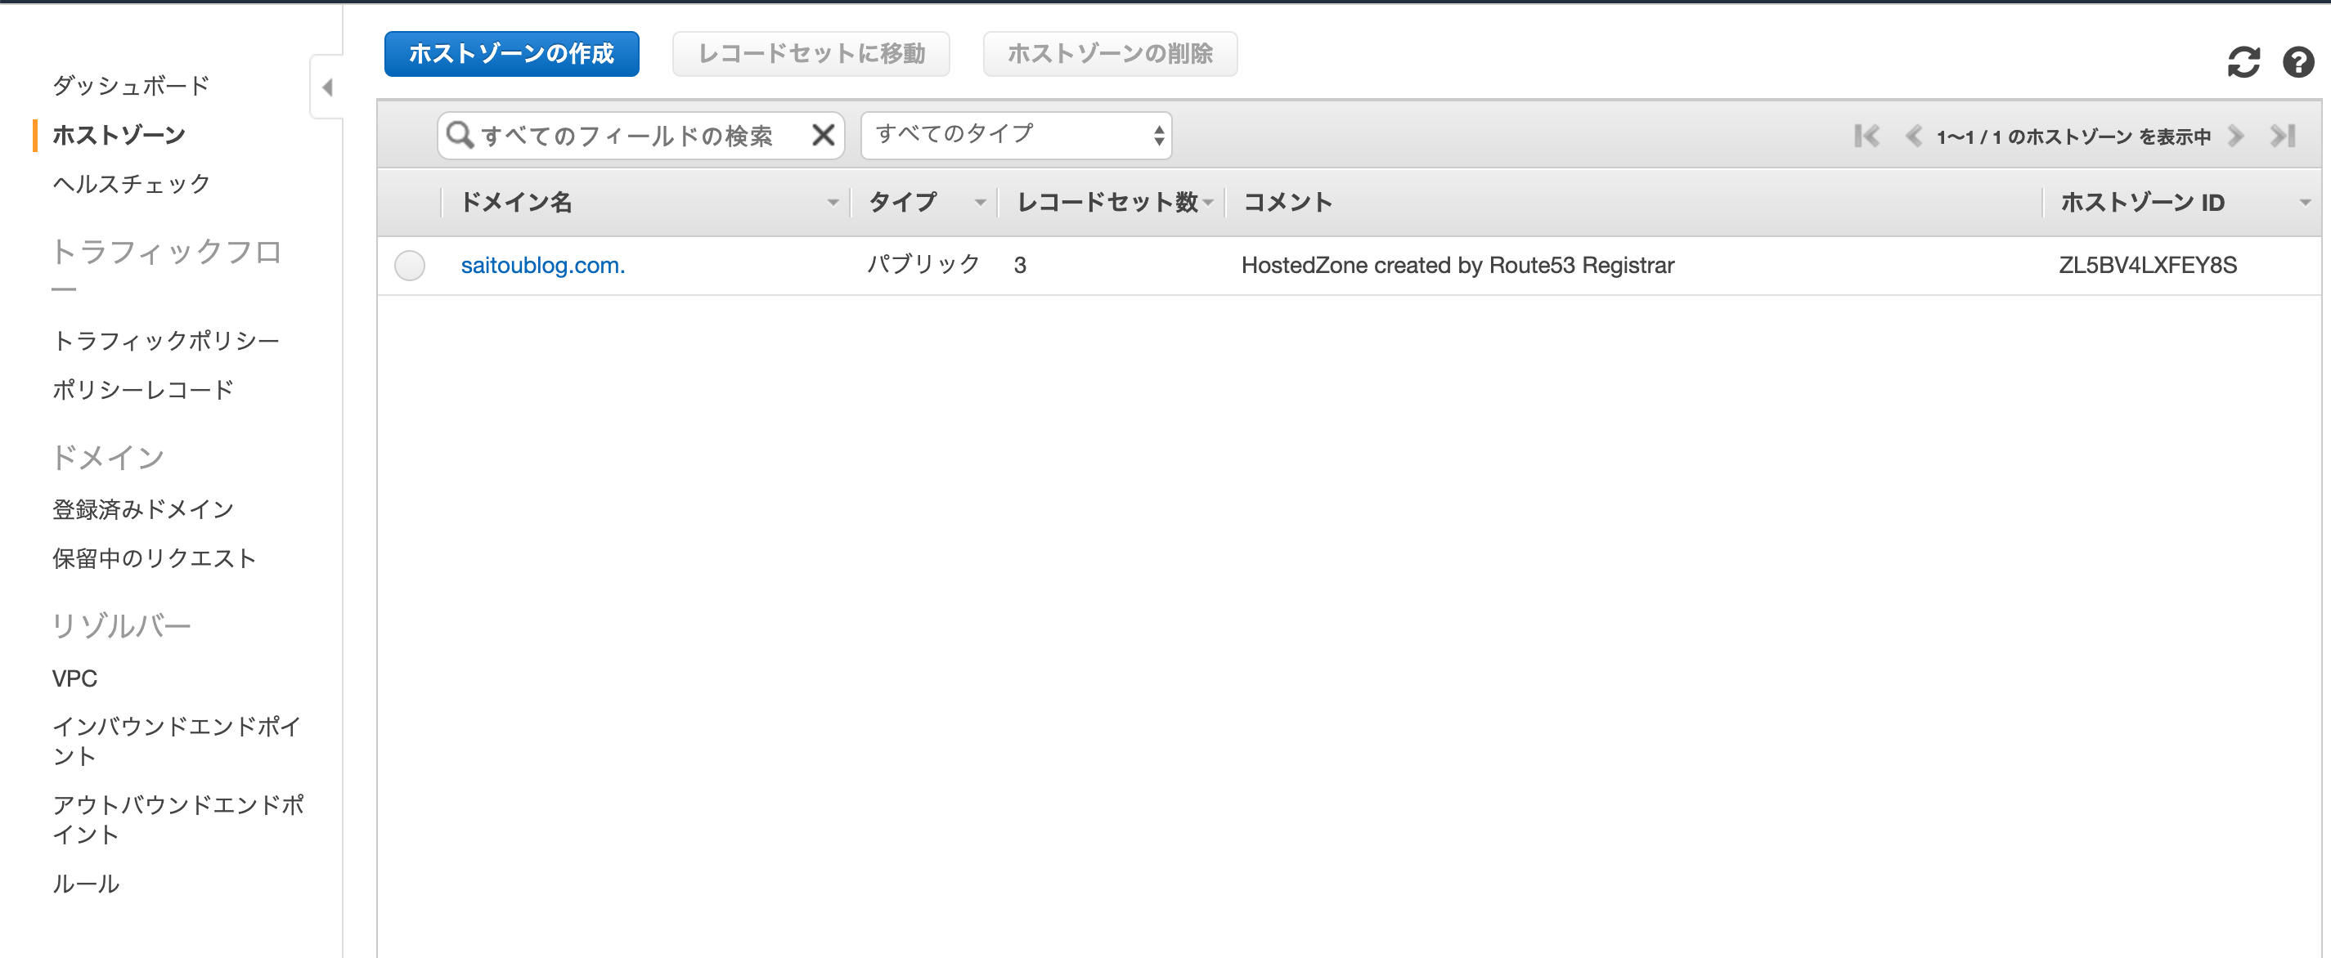The height and width of the screenshot is (958, 2331).
Task: Open ポリシーレコード in sidebar
Action: pos(143,389)
